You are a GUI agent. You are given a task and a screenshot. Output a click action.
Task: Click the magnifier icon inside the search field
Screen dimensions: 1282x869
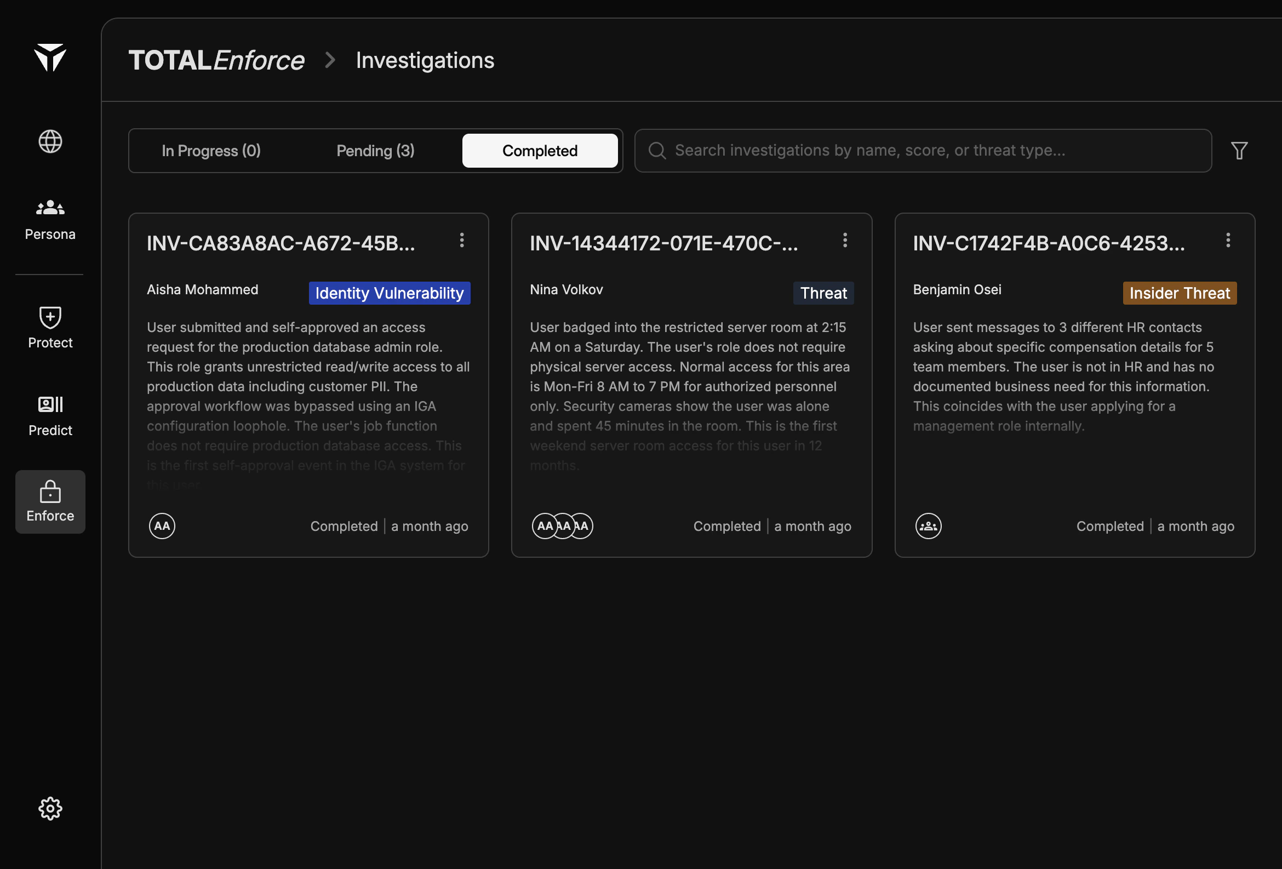pos(656,150)
